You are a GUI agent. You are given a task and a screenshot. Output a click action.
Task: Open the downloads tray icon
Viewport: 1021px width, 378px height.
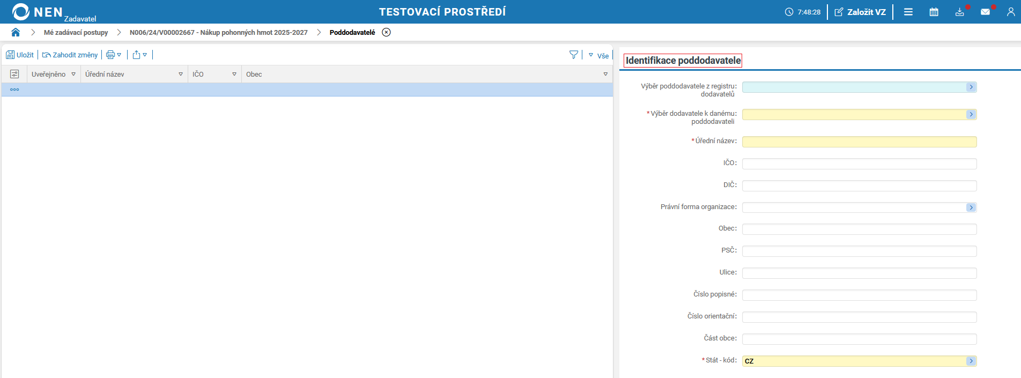click(959, 12)
